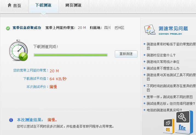196x135 pixels.
Task: Click the 测速常见问题 heading
Action: coord(173,29)
